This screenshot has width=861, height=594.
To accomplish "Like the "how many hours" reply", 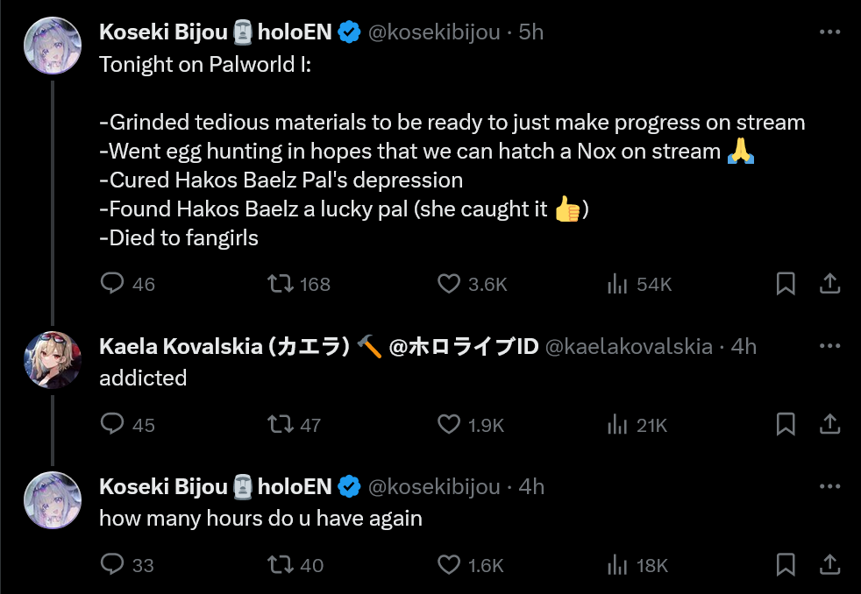I will 449,564.
